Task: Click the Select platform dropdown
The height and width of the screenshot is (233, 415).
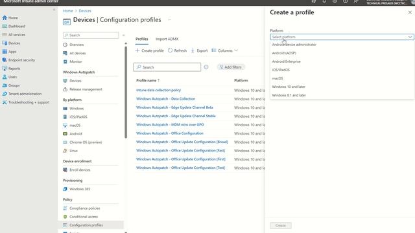Action: [342, 37]
